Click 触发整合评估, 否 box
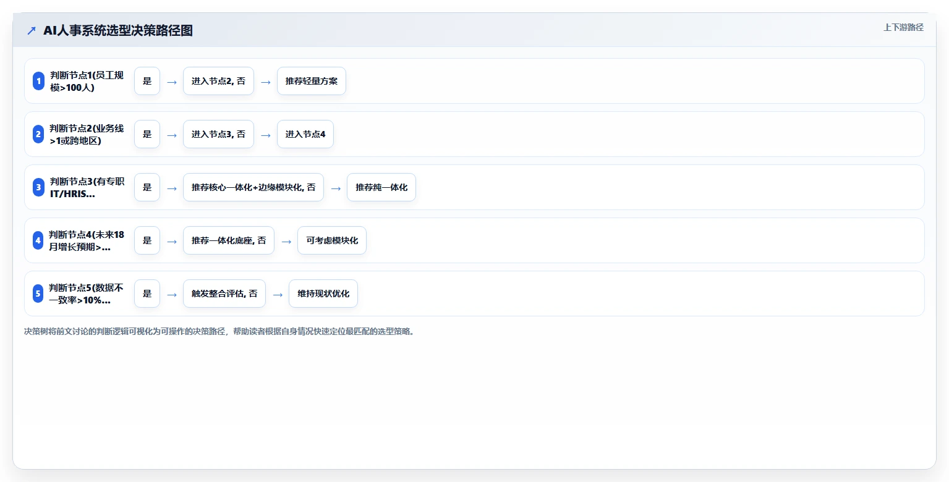This screenshot has height=482, width=949. pos(224,294)
